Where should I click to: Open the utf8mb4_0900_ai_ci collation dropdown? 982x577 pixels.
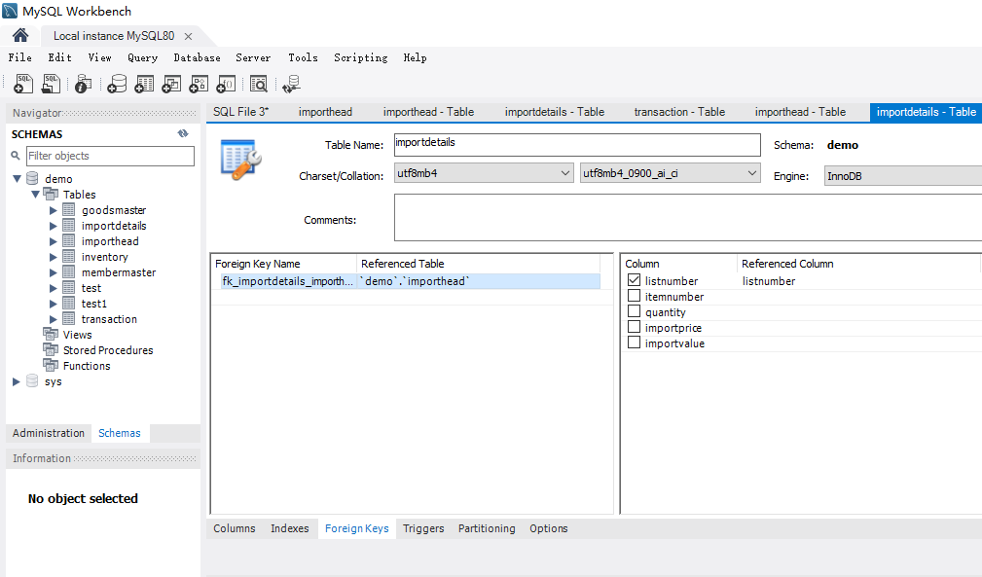pos(670,173)
